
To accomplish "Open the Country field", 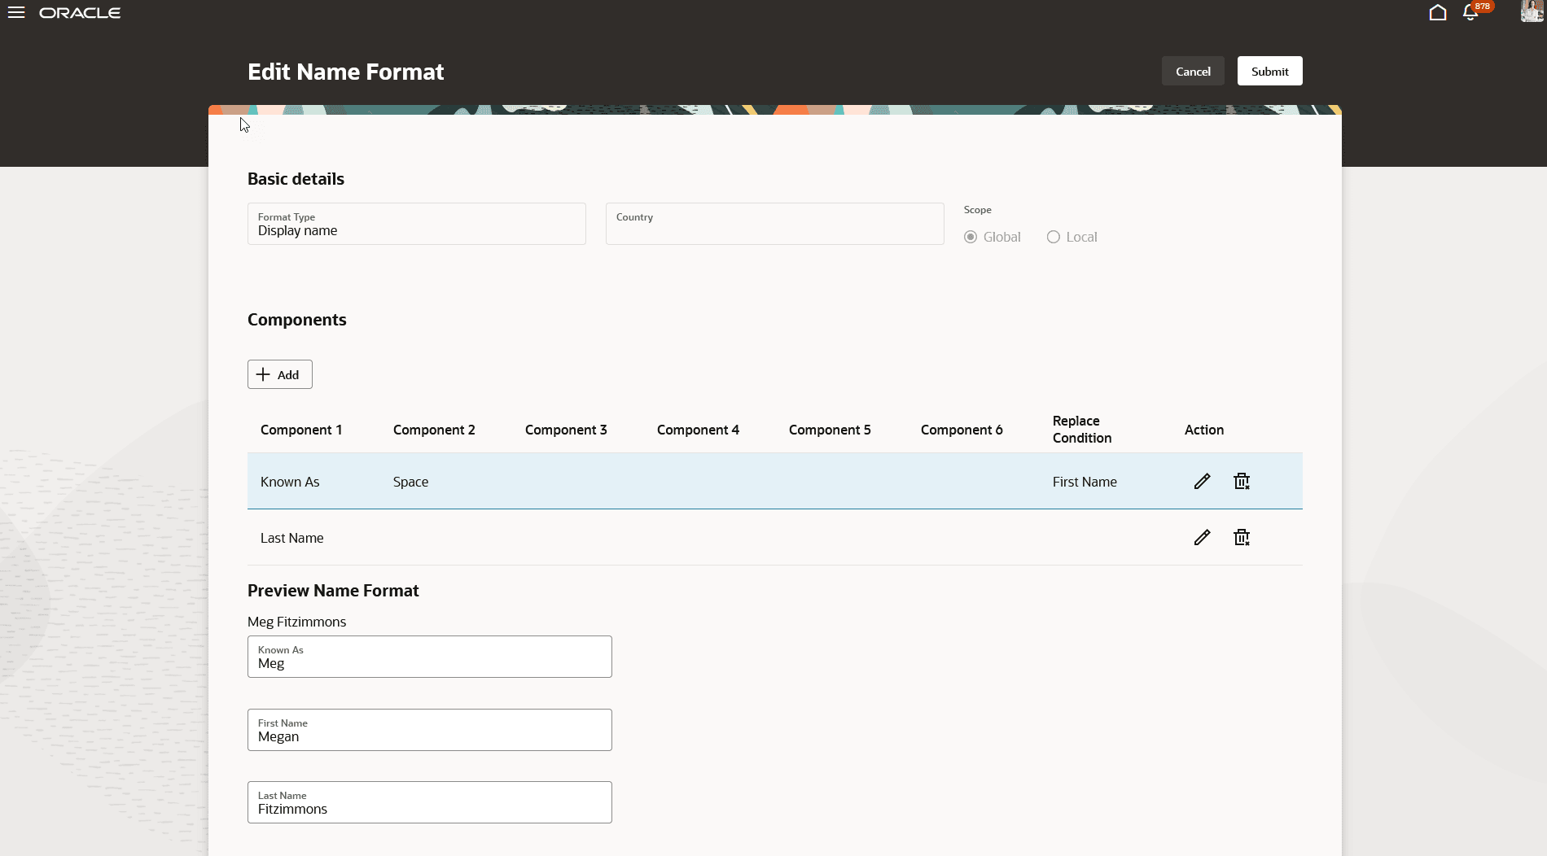I will pos(775,224).
